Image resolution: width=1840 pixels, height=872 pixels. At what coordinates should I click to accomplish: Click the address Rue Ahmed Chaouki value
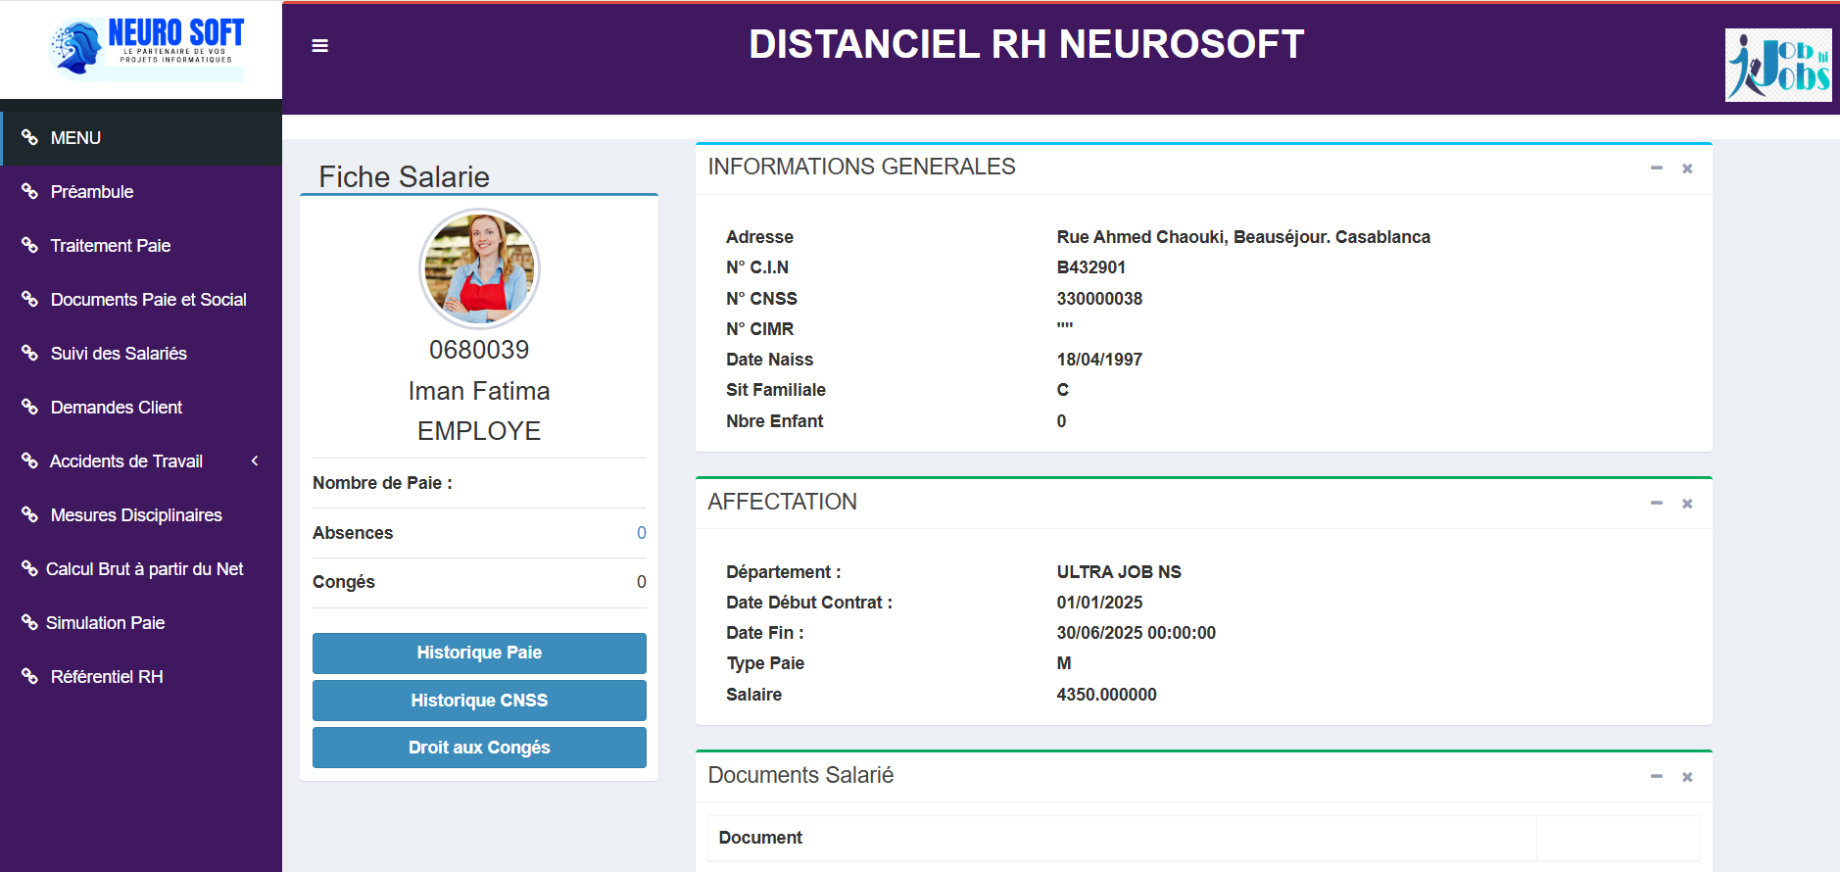(1243, 237)
